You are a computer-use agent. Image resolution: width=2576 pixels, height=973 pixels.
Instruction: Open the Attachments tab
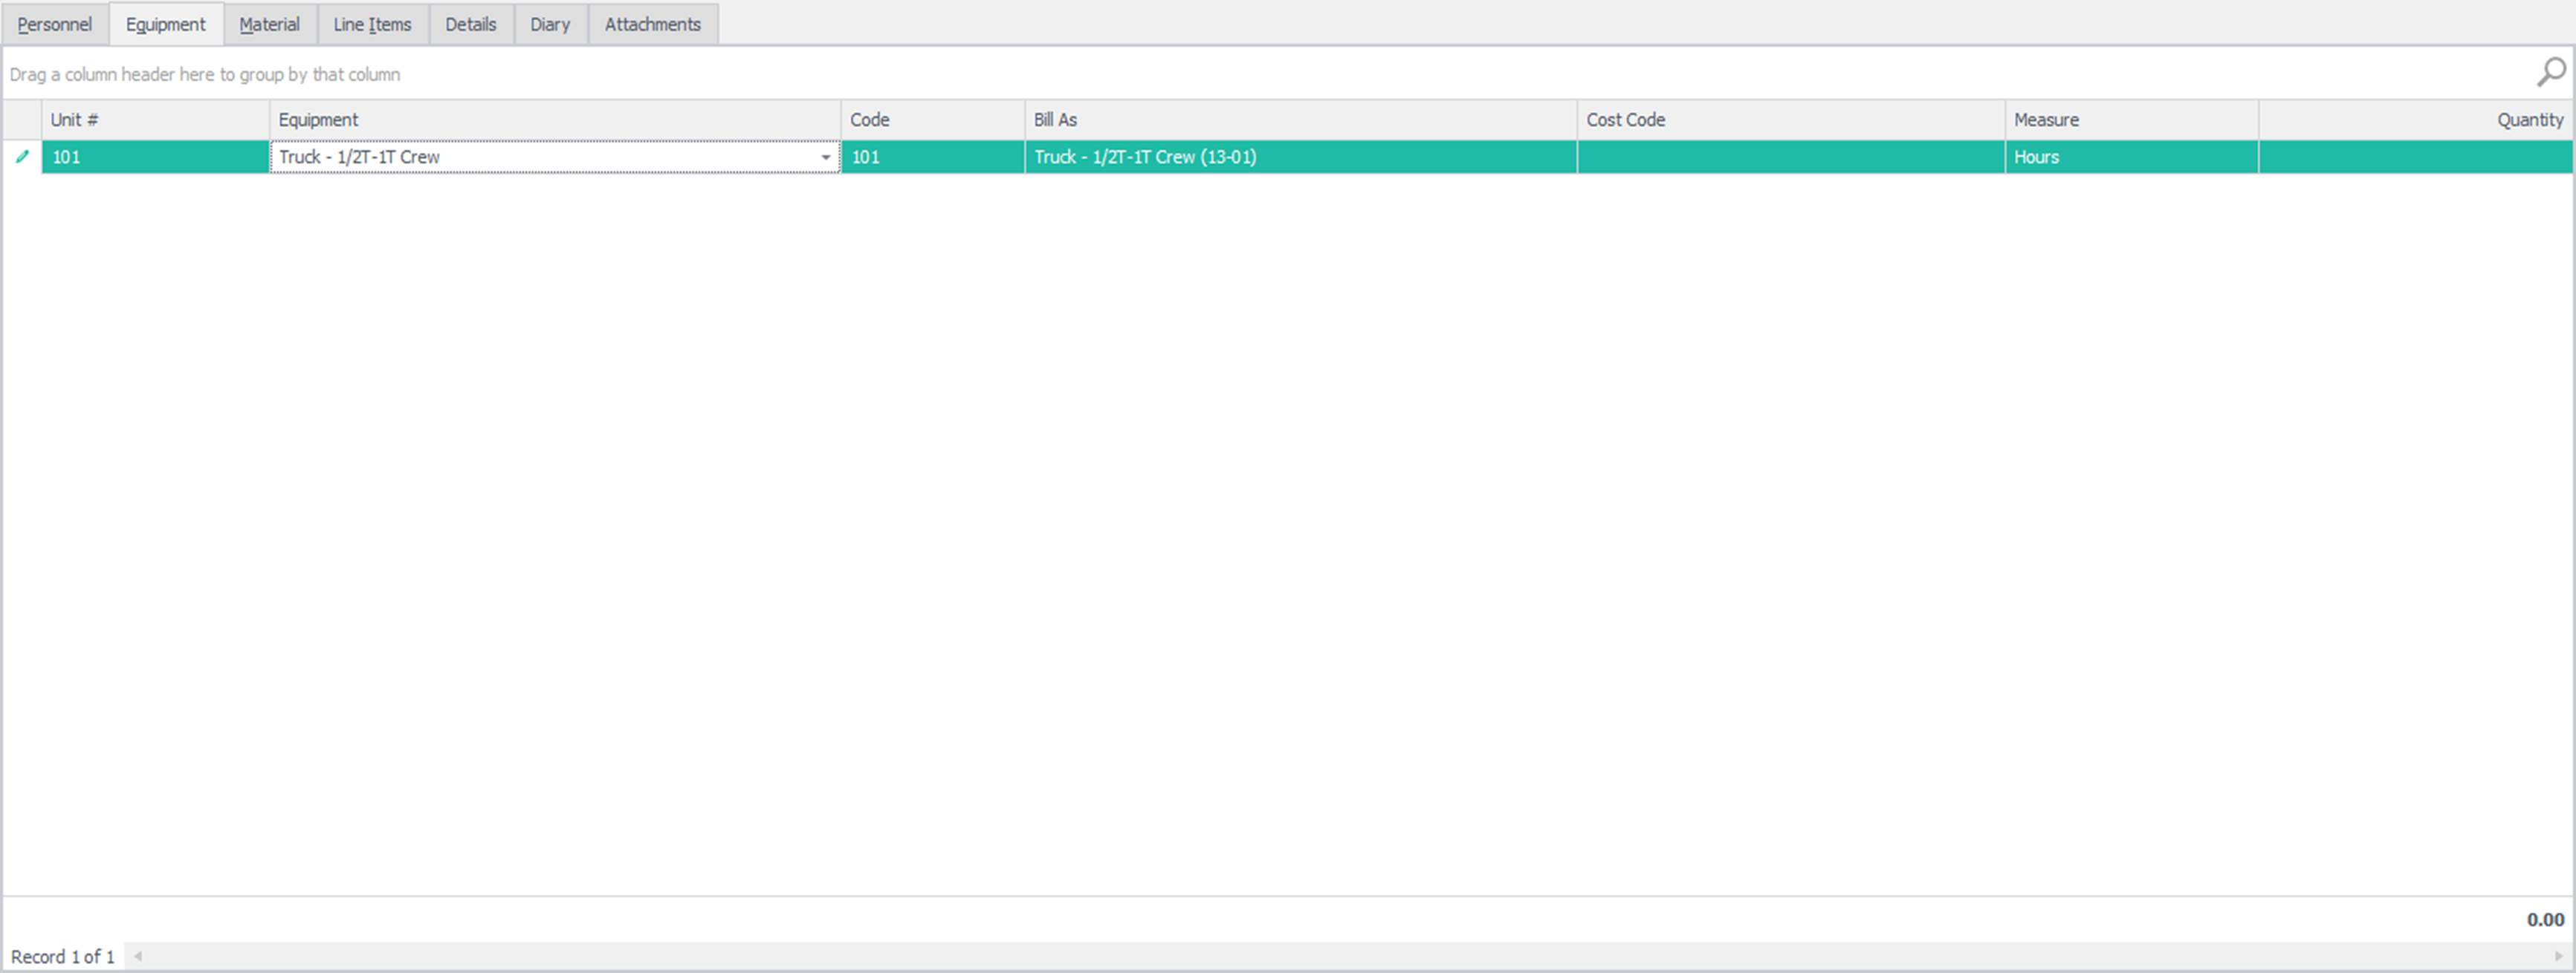point(652,24)
